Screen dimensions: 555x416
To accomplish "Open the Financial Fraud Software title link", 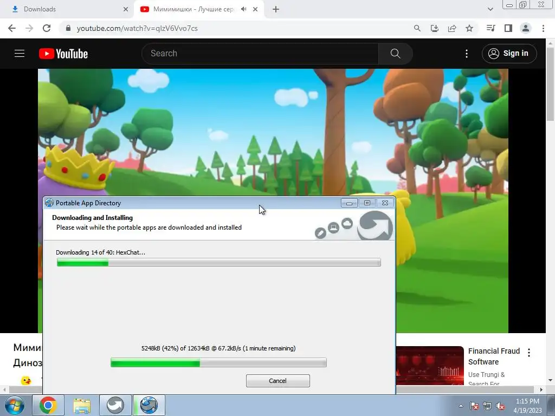I will 494,356.
